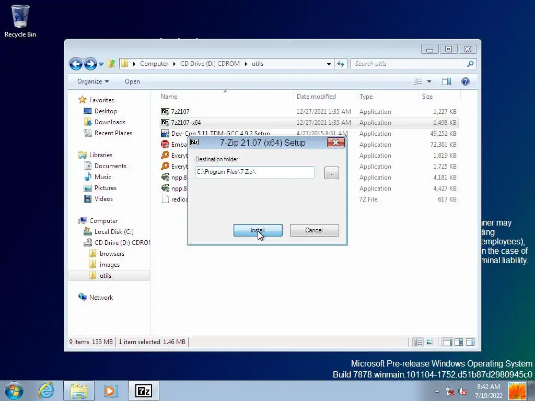Open the 7z icon in the setup title bar
The height and width of the screenshot is (401, 535).
pyautogui.click(x=194, y=142)
